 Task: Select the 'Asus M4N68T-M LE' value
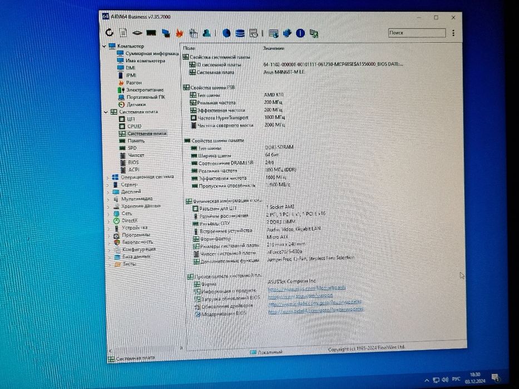point(284,72)
